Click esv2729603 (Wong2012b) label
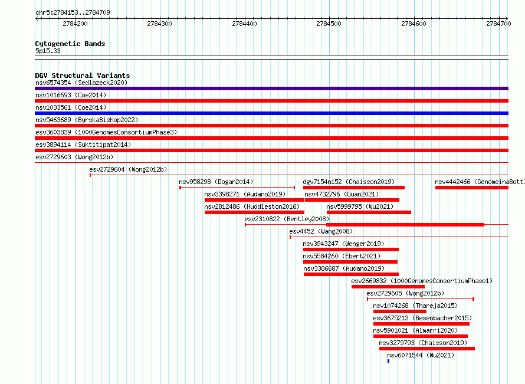Image resolution: width=525 pixels, height=384 pixels. pos(74,157)
